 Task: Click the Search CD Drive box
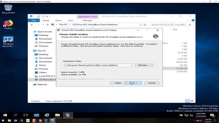[171, 25]
